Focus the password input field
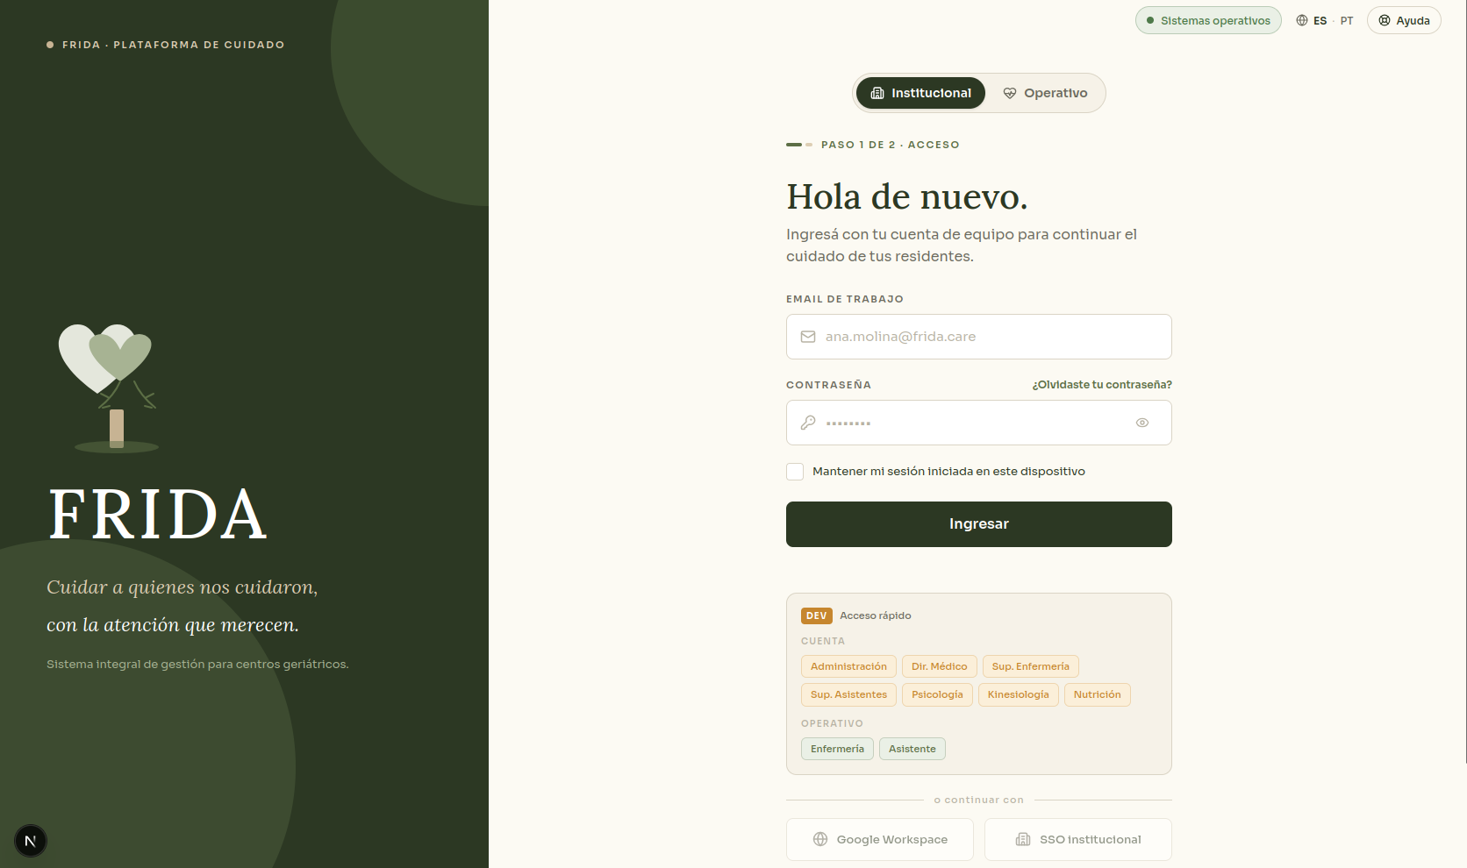Image resolution: width=1467 pixels, height=868 pixels. pyautogui.click(x=979, y=423)
